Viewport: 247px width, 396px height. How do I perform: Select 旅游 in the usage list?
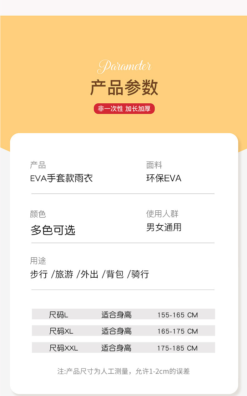tap(64, 274)
